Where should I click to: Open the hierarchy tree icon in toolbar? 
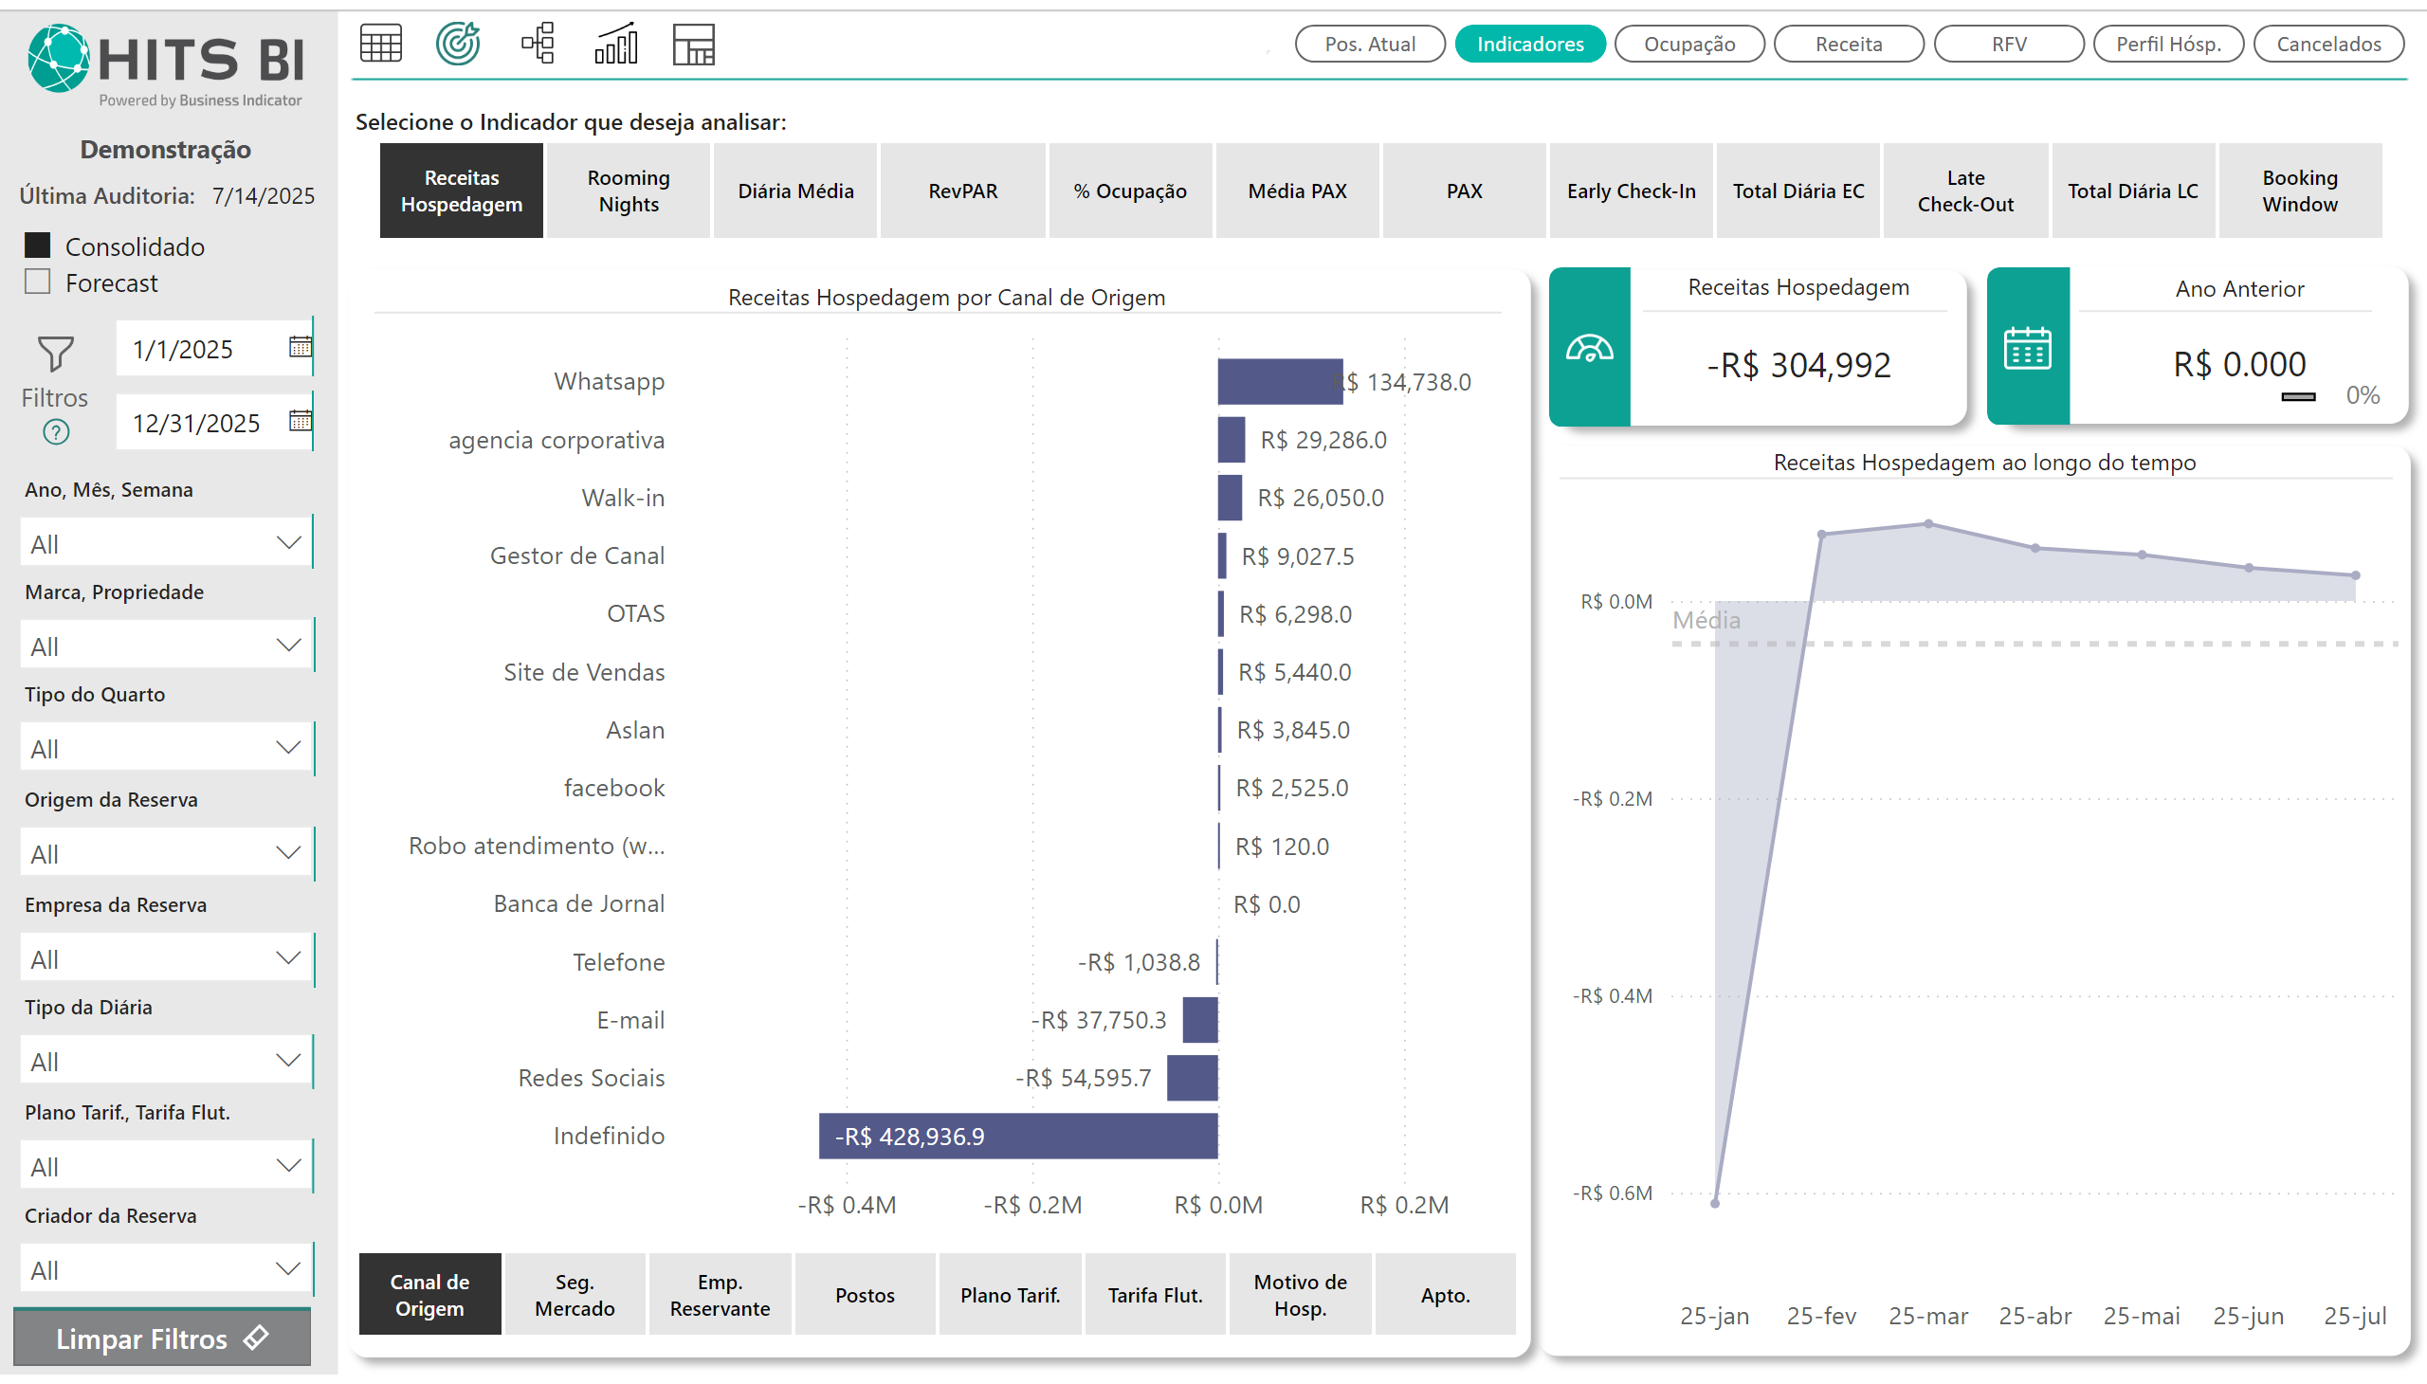click(538, 44)
